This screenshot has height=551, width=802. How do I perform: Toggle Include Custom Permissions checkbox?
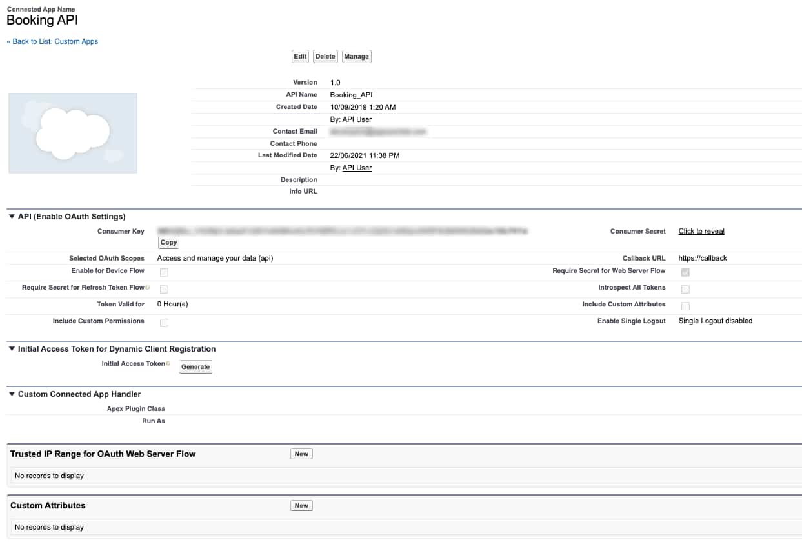pos(164,323)
